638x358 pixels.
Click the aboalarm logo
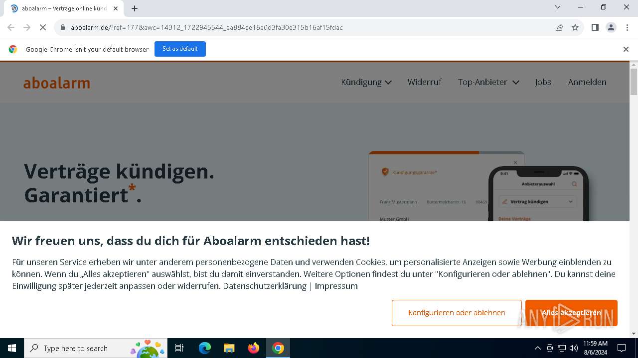[x=57, y=83]
